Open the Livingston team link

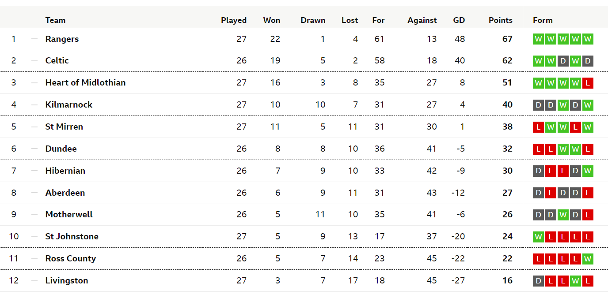tap(67, 280)
